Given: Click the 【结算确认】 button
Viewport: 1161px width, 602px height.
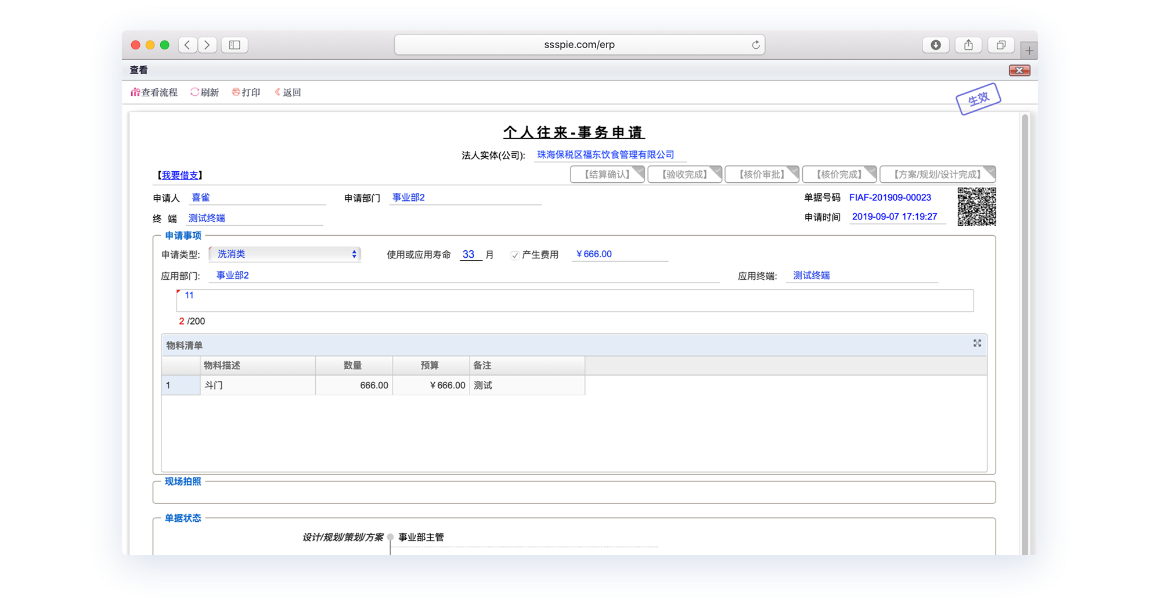Looking at the screenshot, I should [x=607, y=174].
